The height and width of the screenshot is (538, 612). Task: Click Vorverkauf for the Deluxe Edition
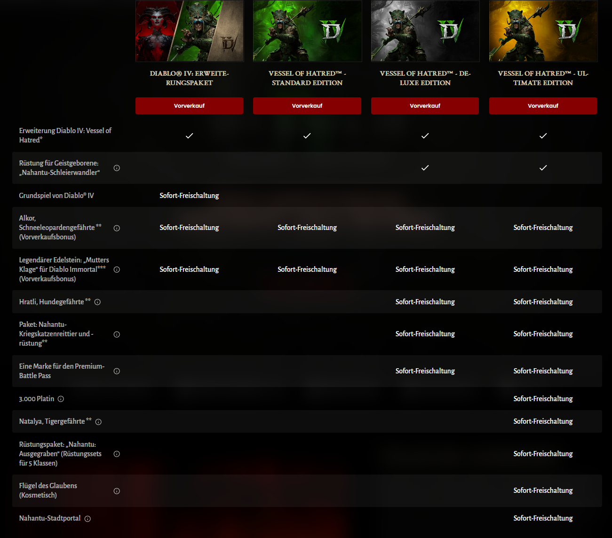tap(425, 106)
